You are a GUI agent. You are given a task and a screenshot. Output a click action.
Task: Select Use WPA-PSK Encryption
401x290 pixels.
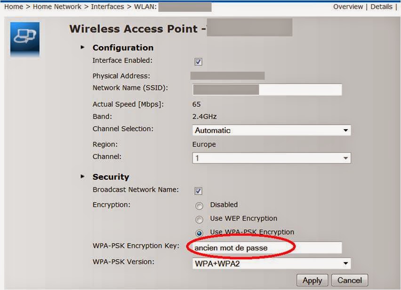tap(199, 232)
